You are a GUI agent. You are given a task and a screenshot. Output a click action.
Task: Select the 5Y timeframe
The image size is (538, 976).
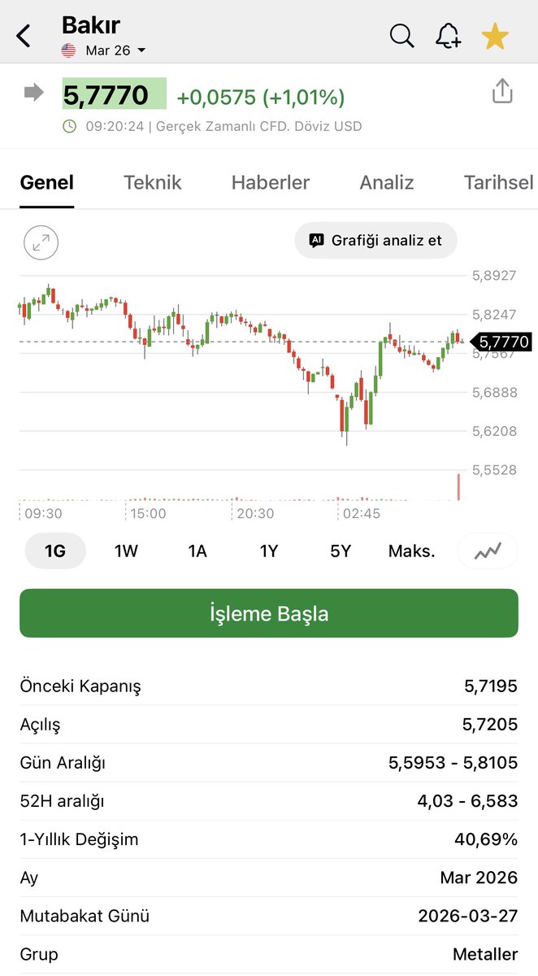pyautogui.click(x=341, y=551)
